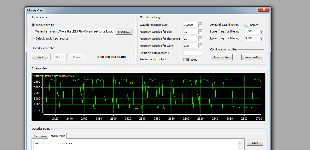Switch to the Text view tab
The width and height of the screenshot is (310, 150).
click(x=40, y=136)
